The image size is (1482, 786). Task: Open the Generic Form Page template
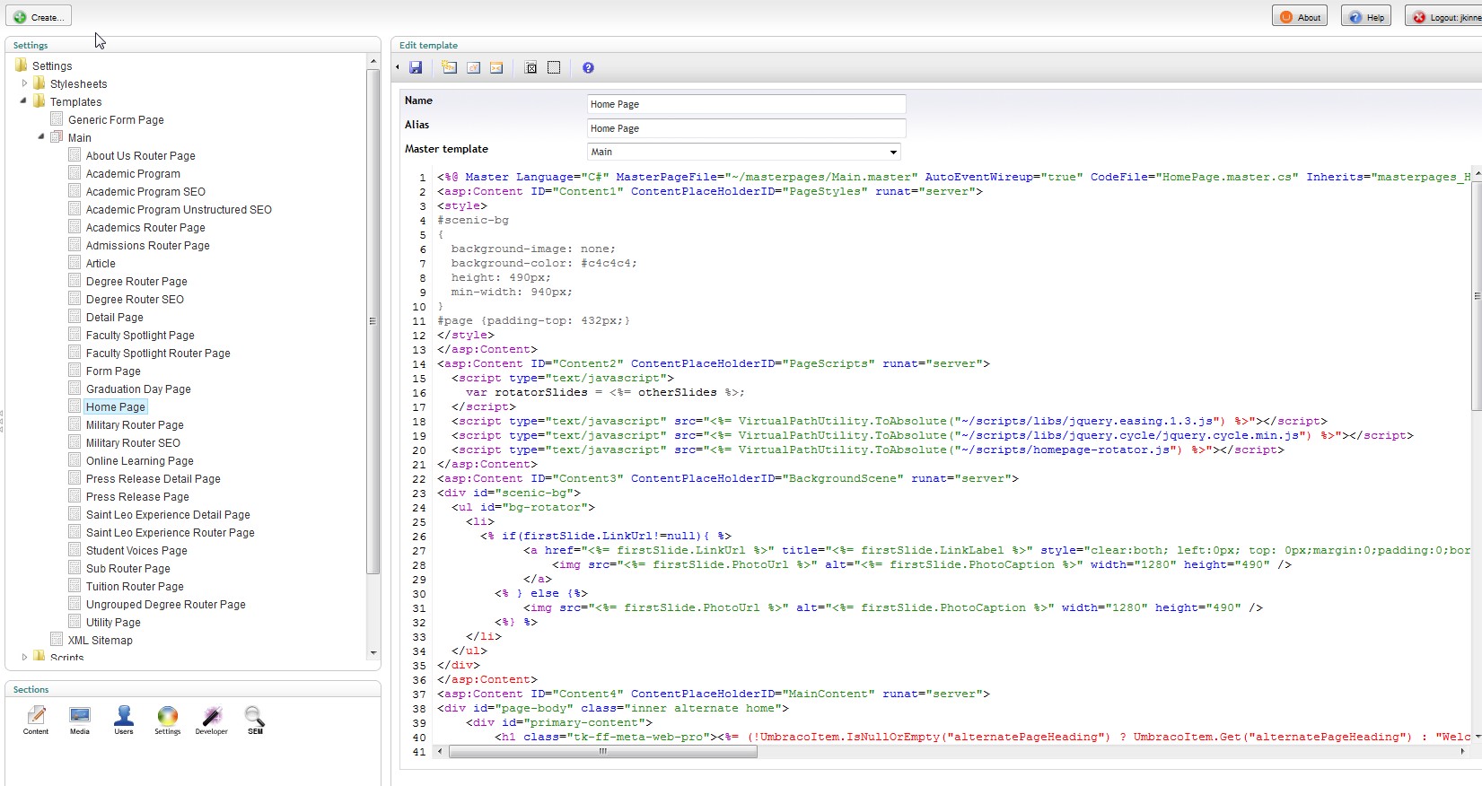click(116, 119)
